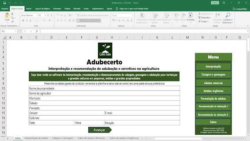This screenshot has width=250, height=141.
Task: Click the Nome do agricultor field
Action: [x=104, y=93]
